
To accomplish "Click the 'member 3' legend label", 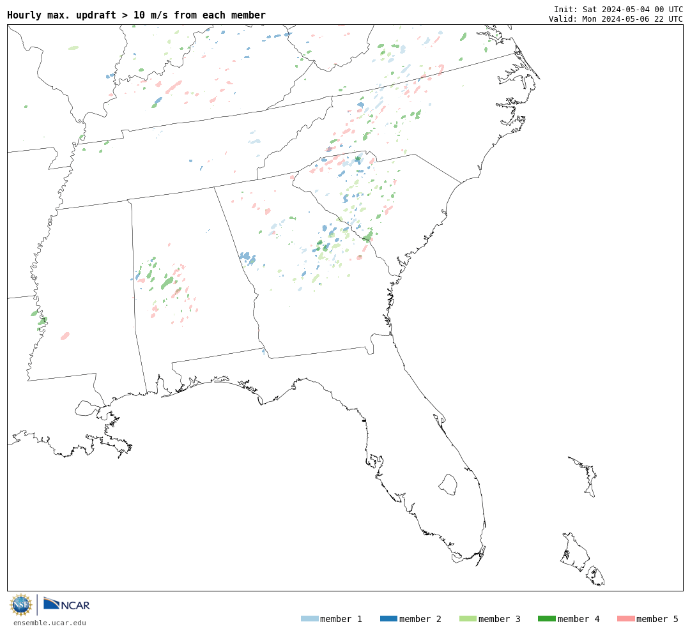I will (500, 619).
